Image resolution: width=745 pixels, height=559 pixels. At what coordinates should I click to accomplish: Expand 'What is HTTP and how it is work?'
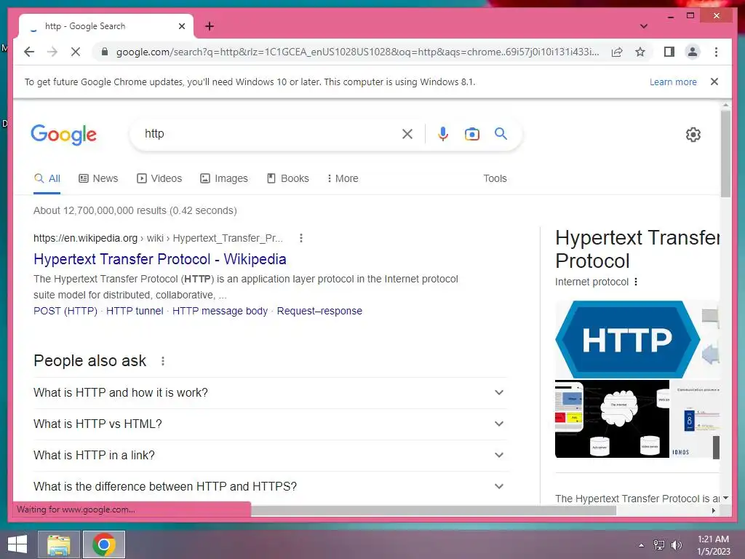pyautogui.click(x=270, y=392)
